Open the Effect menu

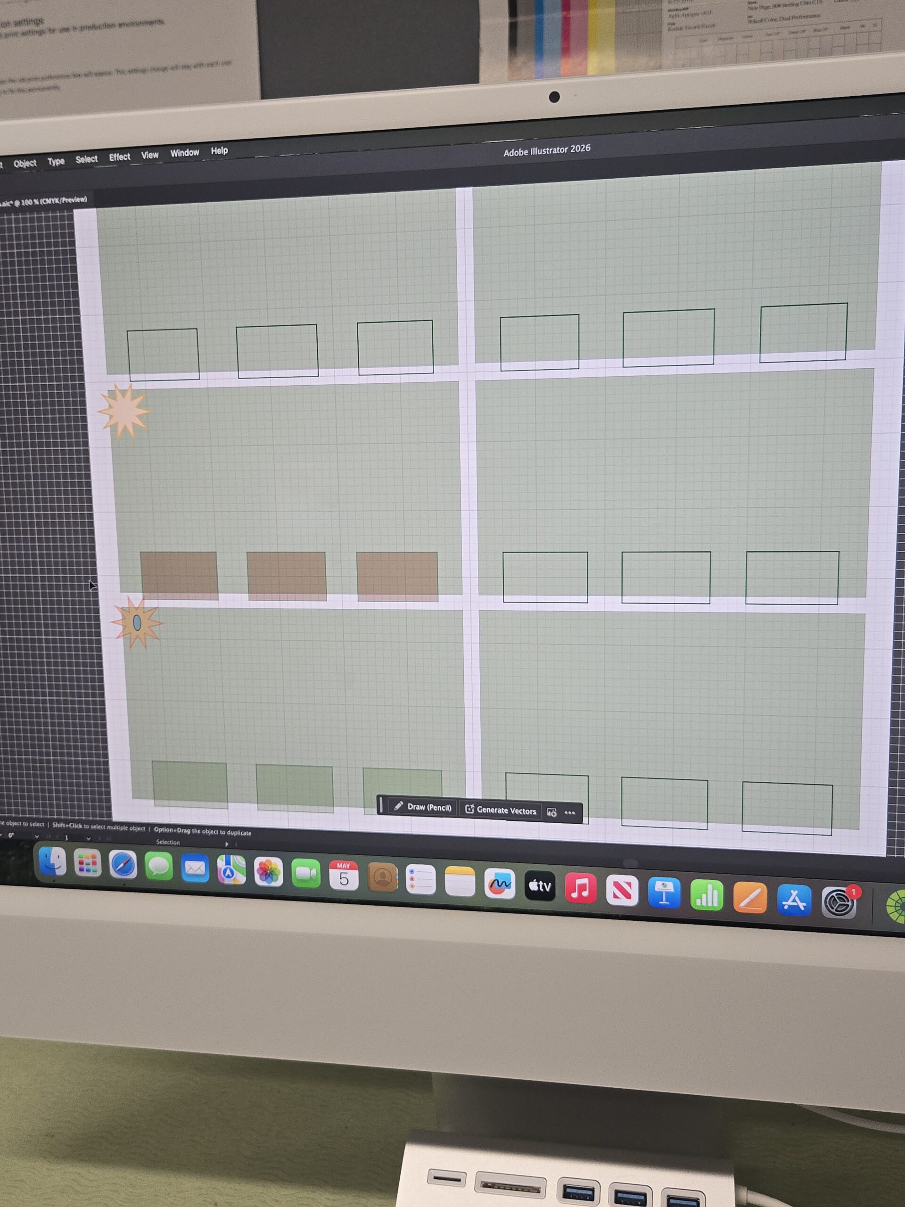point(119,157)
